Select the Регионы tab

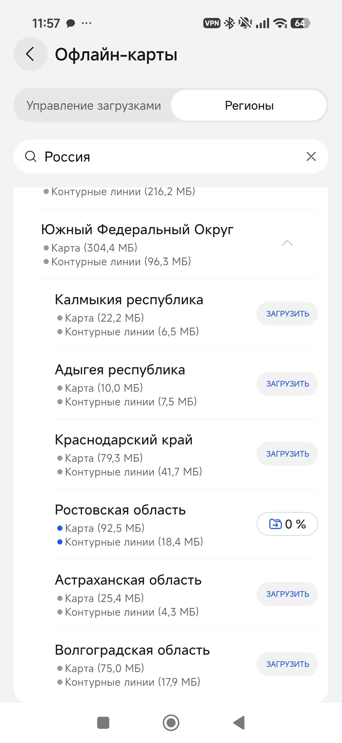point(249,106)
